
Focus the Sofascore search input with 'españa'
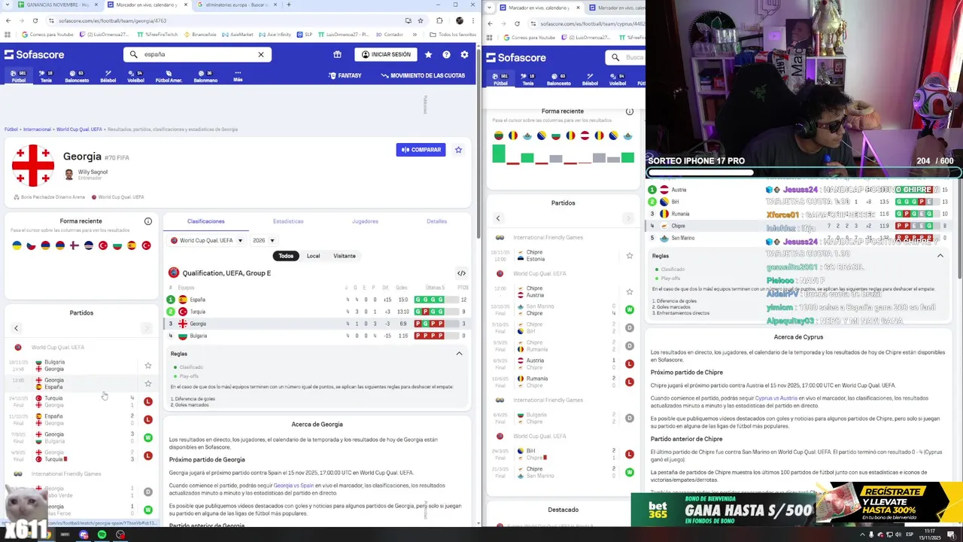tap(197, 54)
